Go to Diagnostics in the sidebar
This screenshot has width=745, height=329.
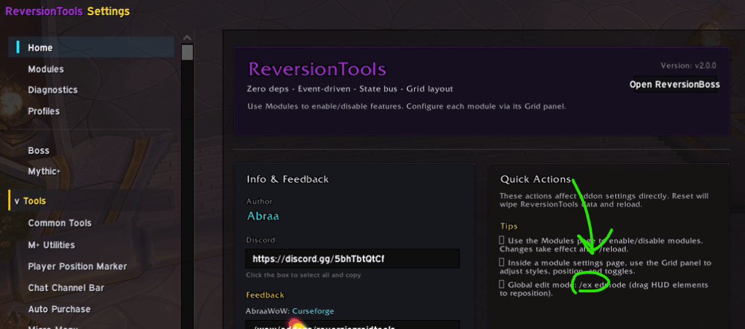click(x=53, y=90)
